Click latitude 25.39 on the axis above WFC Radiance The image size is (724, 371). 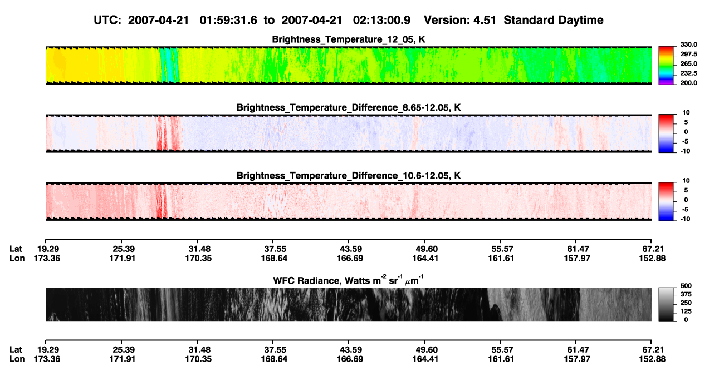tap(123, 249)
